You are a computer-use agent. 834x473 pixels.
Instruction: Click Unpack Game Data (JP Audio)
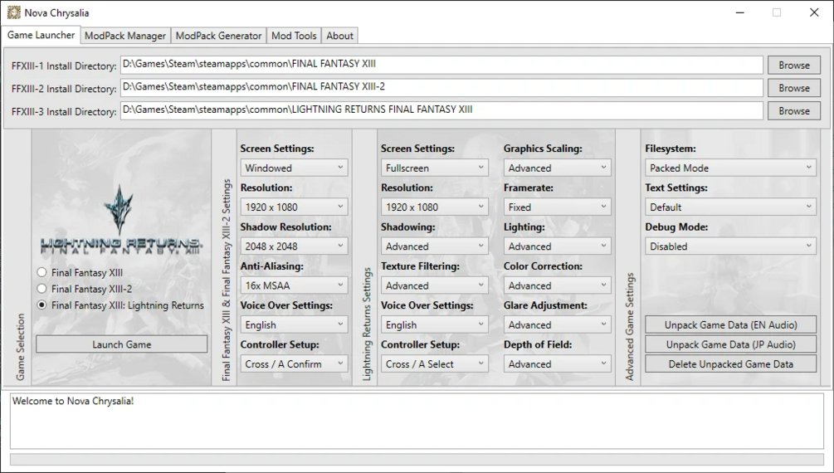click(731, 344)
